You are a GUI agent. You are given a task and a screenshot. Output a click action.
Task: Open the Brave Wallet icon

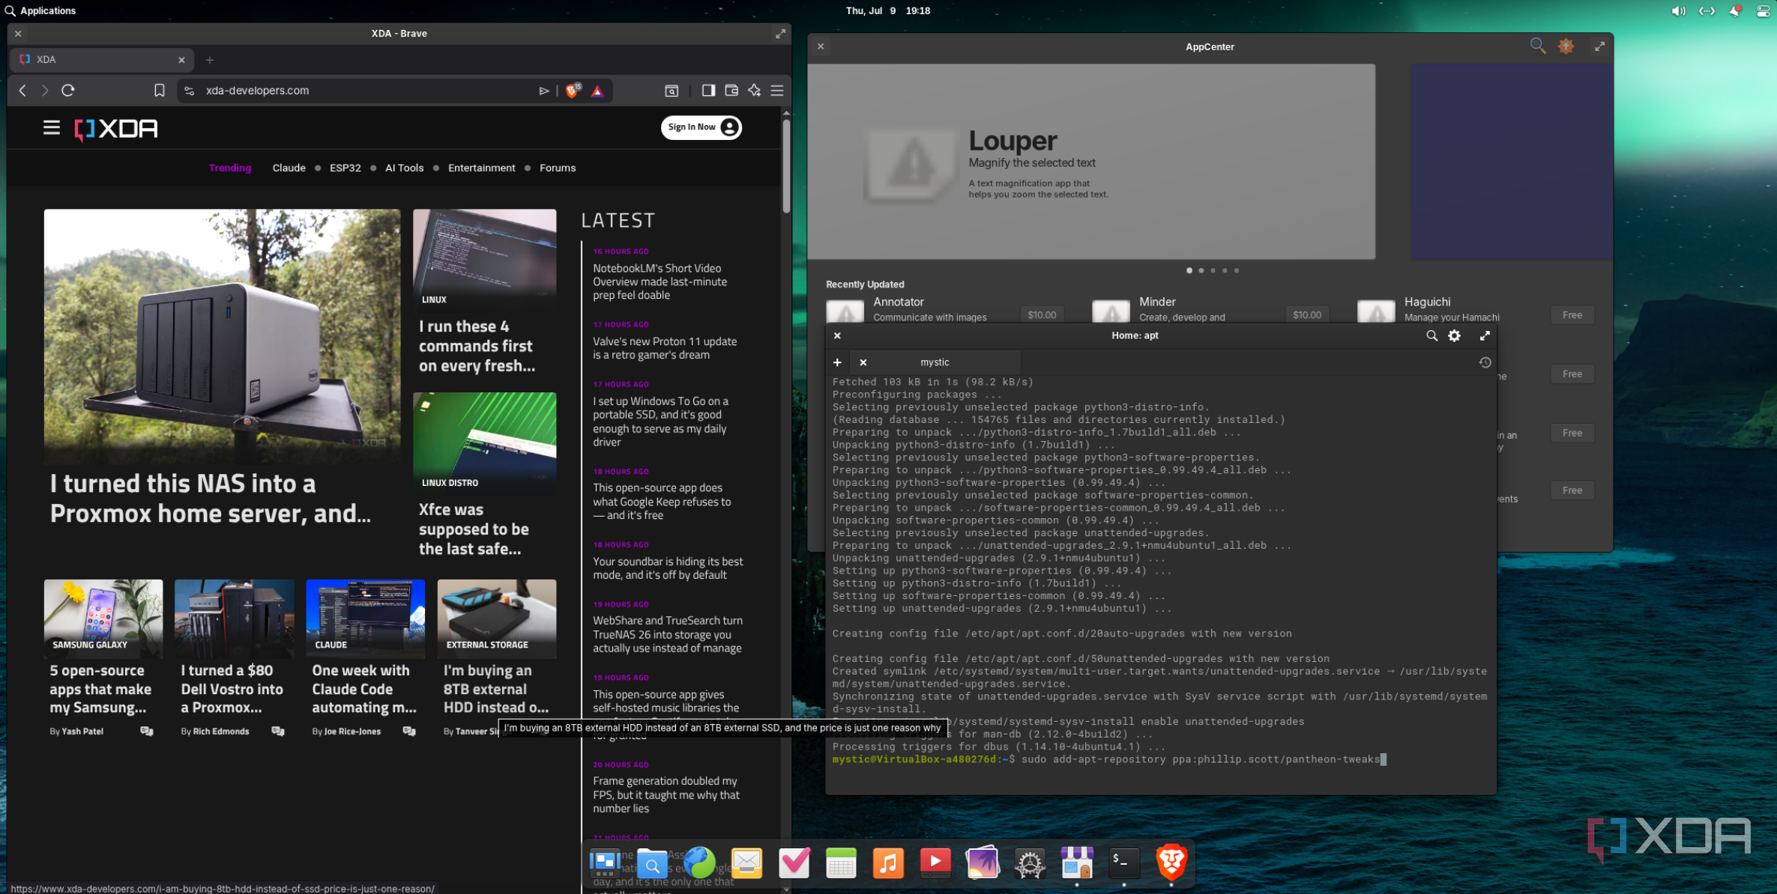(731, 91)
